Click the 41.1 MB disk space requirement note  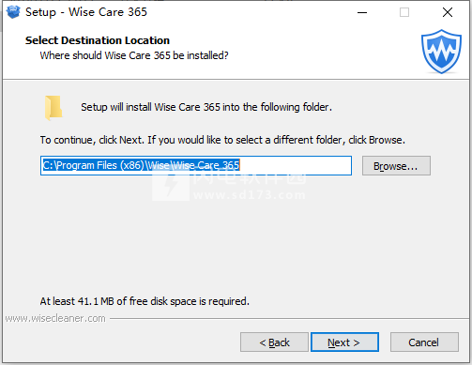click(x=145, y=301)
